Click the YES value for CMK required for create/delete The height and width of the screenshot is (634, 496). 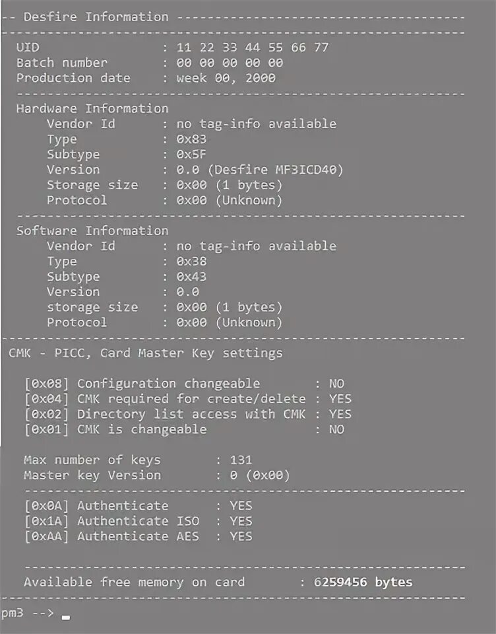point(340,399)
